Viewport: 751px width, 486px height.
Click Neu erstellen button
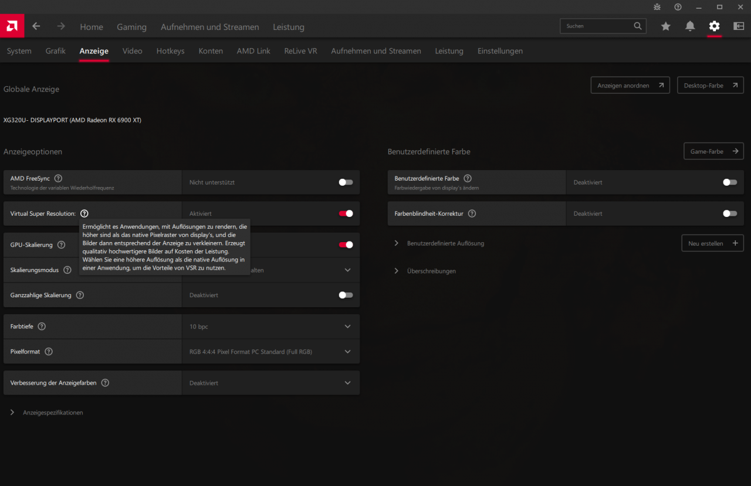click(x=713, y=243)
